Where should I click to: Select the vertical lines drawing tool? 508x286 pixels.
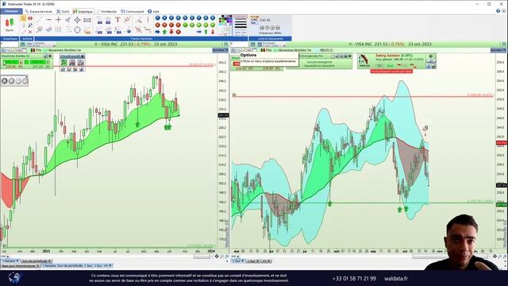click(x=58, y=30)
